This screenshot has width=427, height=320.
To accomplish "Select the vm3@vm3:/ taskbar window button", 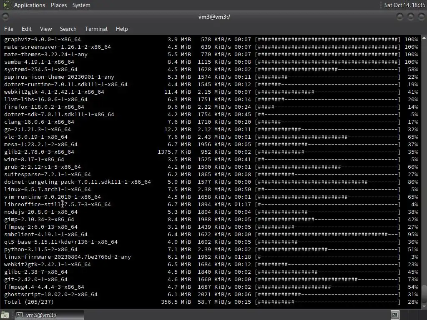I will click(49, 315).
